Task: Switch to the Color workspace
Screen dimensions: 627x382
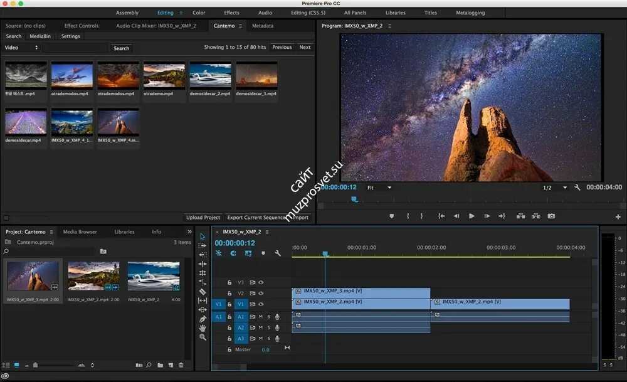Action: [x=199, y=13]
